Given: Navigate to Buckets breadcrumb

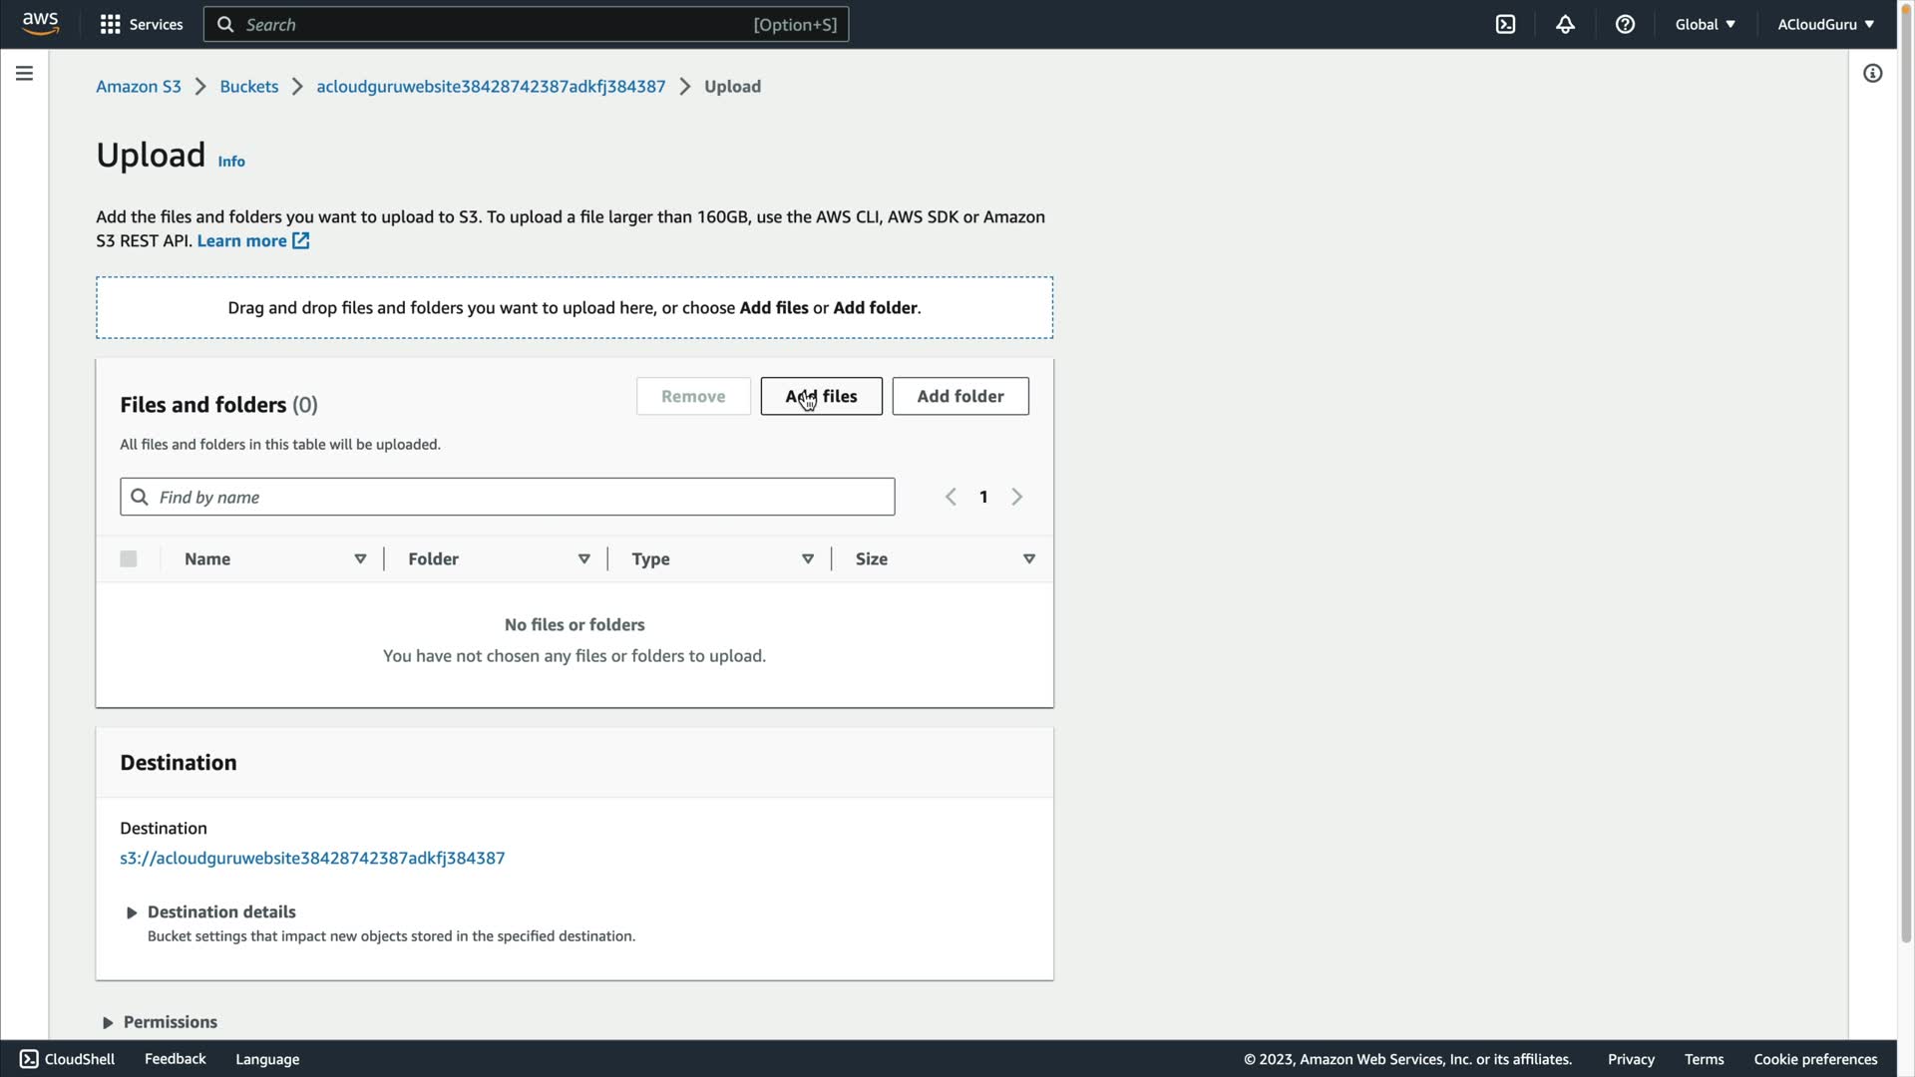Looking at the screenshot, I should point(248,87).
